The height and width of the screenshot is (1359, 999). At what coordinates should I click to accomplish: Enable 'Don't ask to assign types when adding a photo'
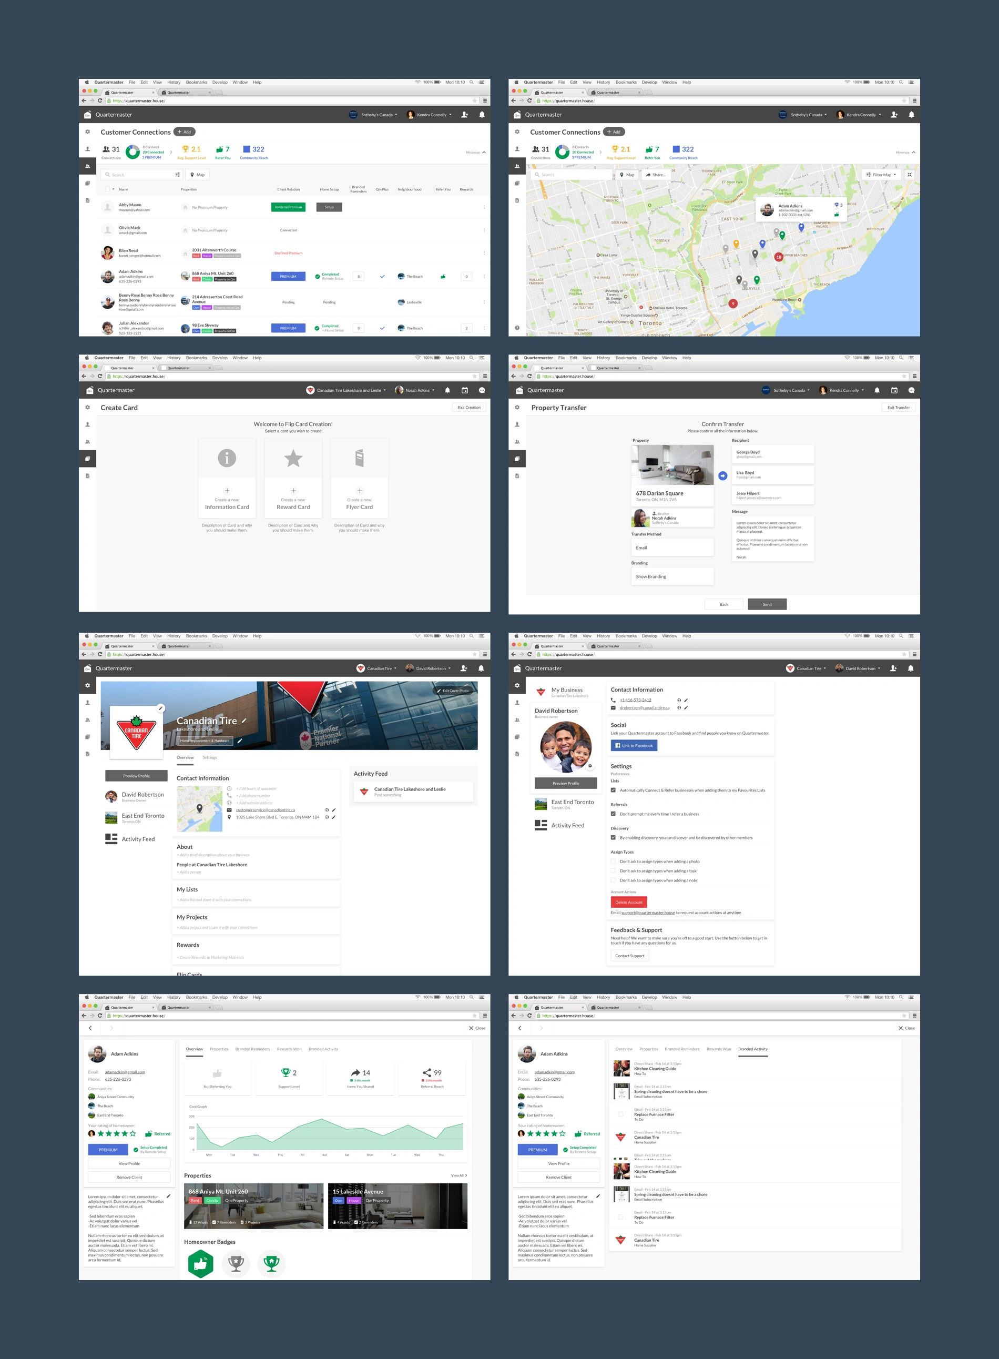614,861
